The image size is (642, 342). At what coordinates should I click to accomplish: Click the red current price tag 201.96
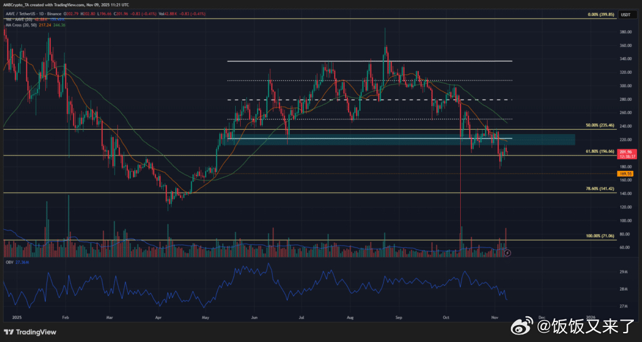click(x=626, y=154)
